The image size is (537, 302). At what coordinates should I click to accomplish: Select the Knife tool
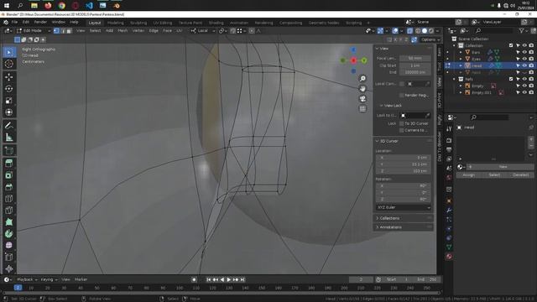pyautogui.click(x=9, y=211)
